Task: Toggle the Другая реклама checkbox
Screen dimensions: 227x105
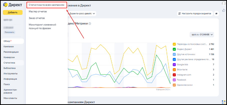Action: pyautogui.click(x=174, y=59)
